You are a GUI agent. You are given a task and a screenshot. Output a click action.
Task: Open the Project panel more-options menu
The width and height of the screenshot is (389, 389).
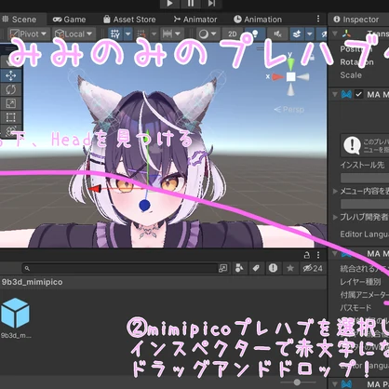coord(318,255)
